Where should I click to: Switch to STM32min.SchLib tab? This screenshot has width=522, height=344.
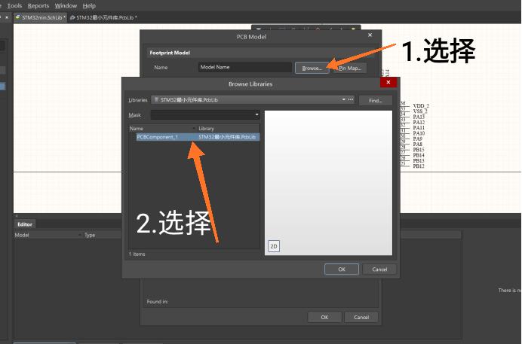(41, 17)
